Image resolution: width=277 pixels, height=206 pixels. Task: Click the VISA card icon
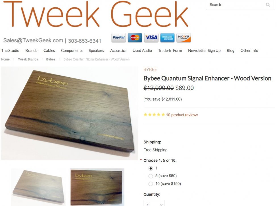click(x=151, y=38)
